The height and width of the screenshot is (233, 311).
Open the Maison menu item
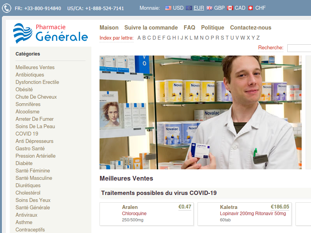[109, 28]
